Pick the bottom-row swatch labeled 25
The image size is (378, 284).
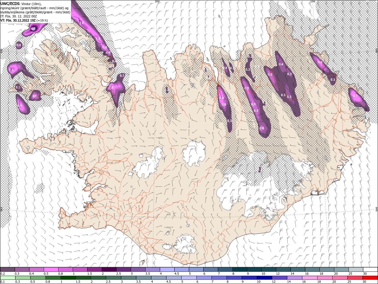coord(355,278)
